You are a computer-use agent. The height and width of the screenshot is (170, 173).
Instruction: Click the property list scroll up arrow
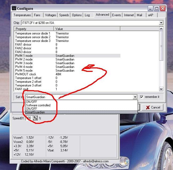click(161, 29)
